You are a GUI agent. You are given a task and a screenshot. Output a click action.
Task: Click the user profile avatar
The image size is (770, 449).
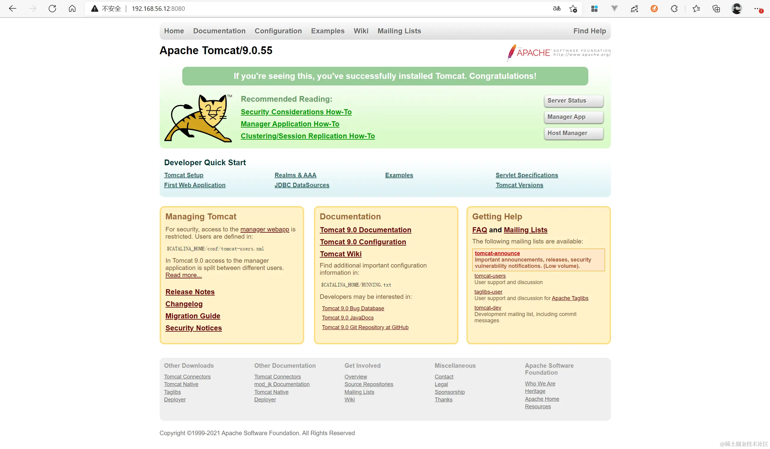coord(736,8)
